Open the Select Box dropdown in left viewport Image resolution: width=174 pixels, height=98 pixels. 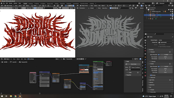[x=29, y=8]
